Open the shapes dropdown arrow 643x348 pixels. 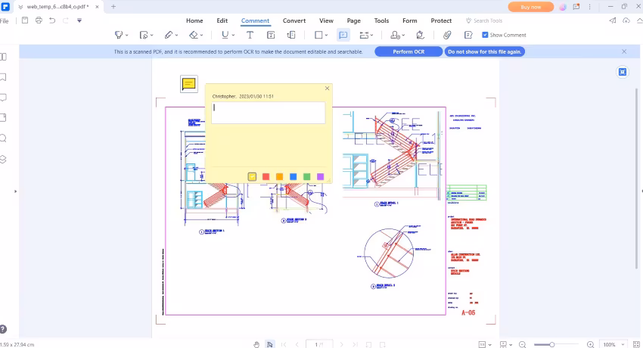(x=327, y=36)
